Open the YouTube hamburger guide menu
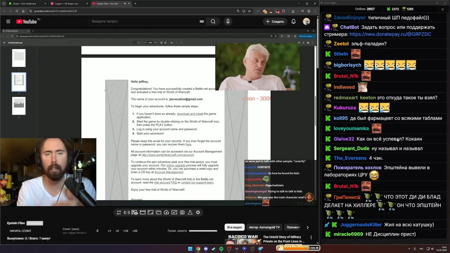 click(x=8, y=21)
